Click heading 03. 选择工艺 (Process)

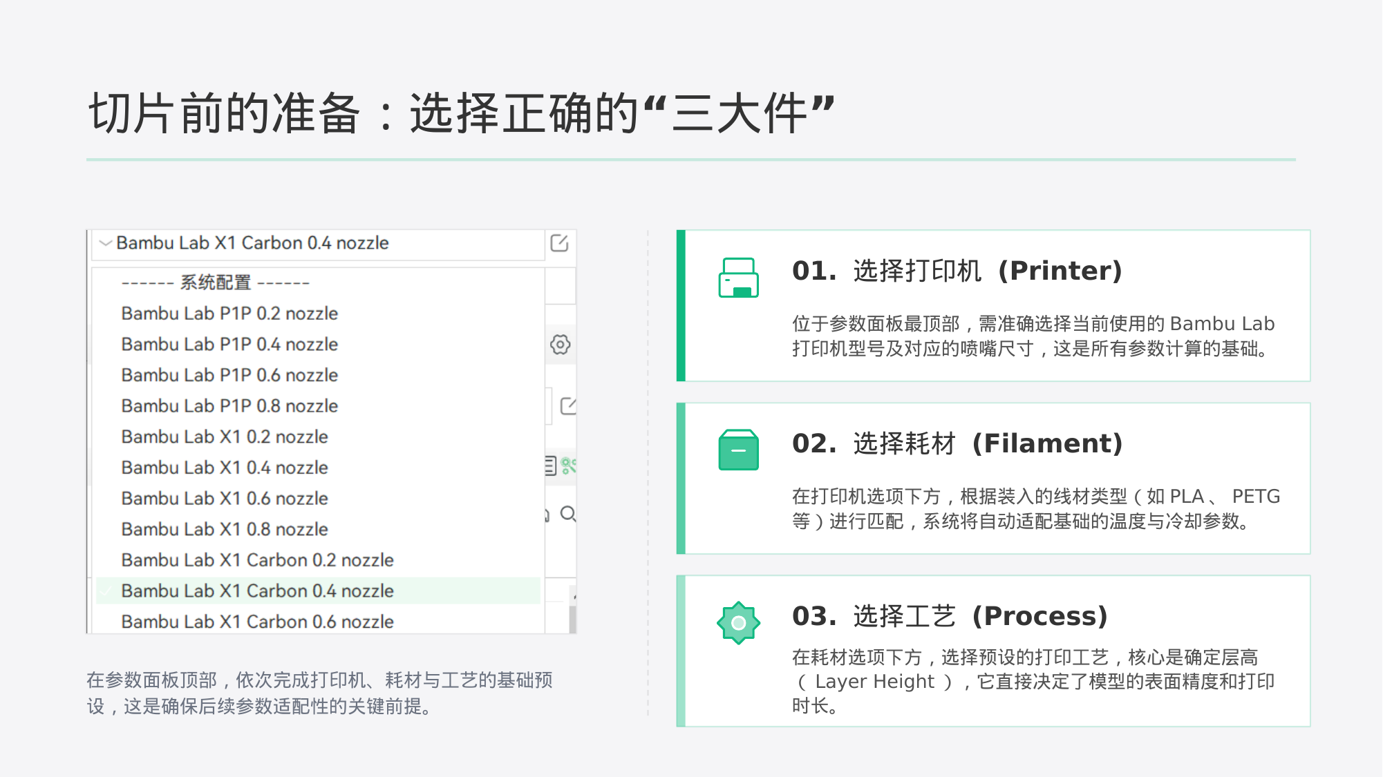pos(950,616)
